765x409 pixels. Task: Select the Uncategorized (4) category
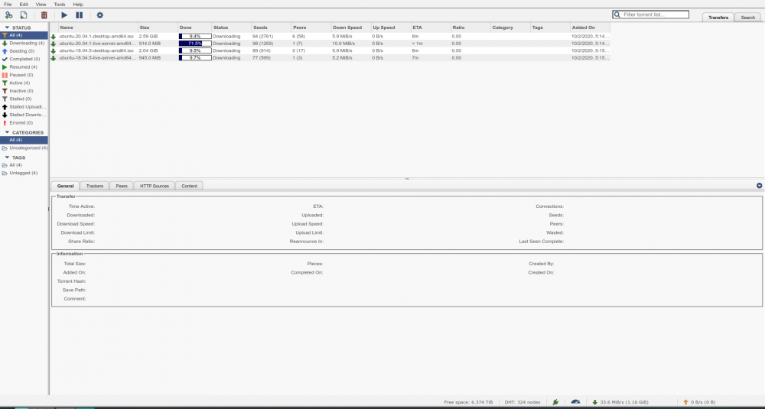pos(24,148)
